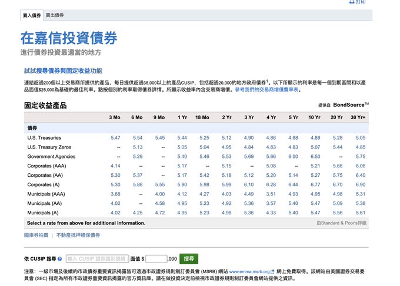Select the Government Agencies 5 Yr rate 6.00
Screen dimensions: 400x286
point(293,156)
